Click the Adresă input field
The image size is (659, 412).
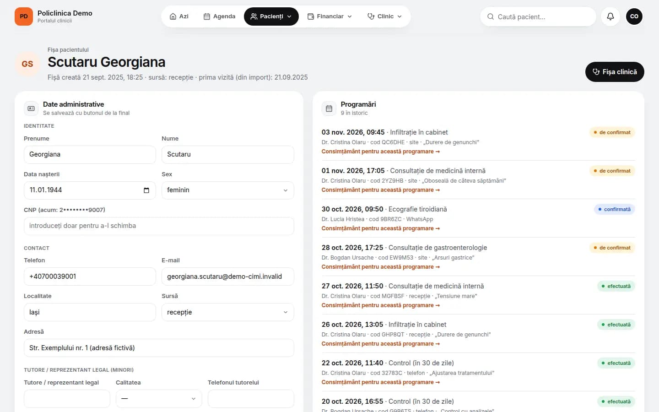click(x=159, y=348)
